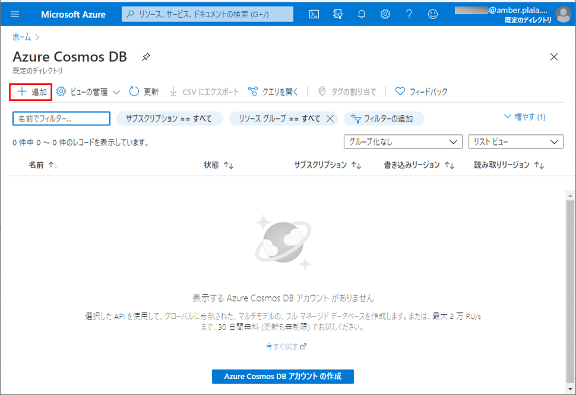Show notifications bell
This screenshot has width=576, height=395.
pyautogui.click(x=362, y=14)
